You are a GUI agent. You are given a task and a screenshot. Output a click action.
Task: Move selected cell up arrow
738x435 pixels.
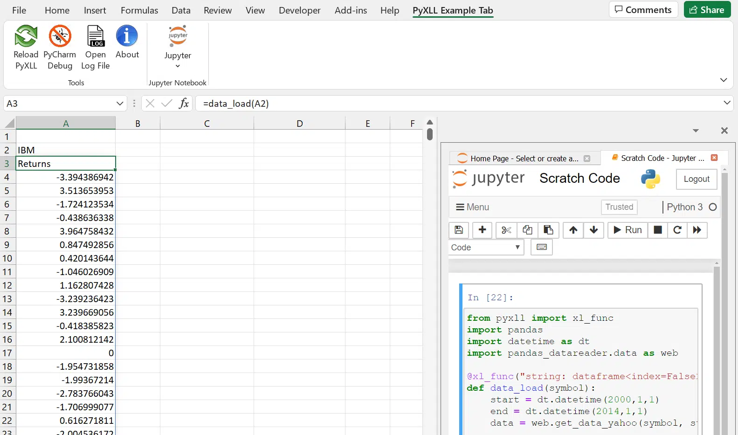(x=573, y=230)
